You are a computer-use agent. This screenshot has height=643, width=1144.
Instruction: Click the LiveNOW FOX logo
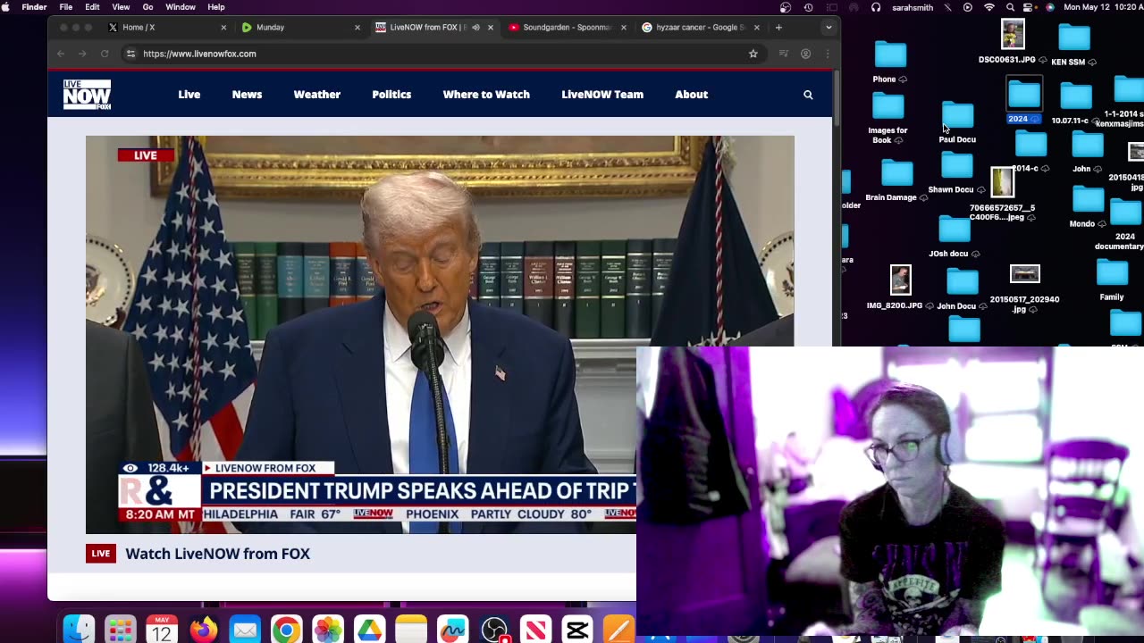click(x=87, y=95)
